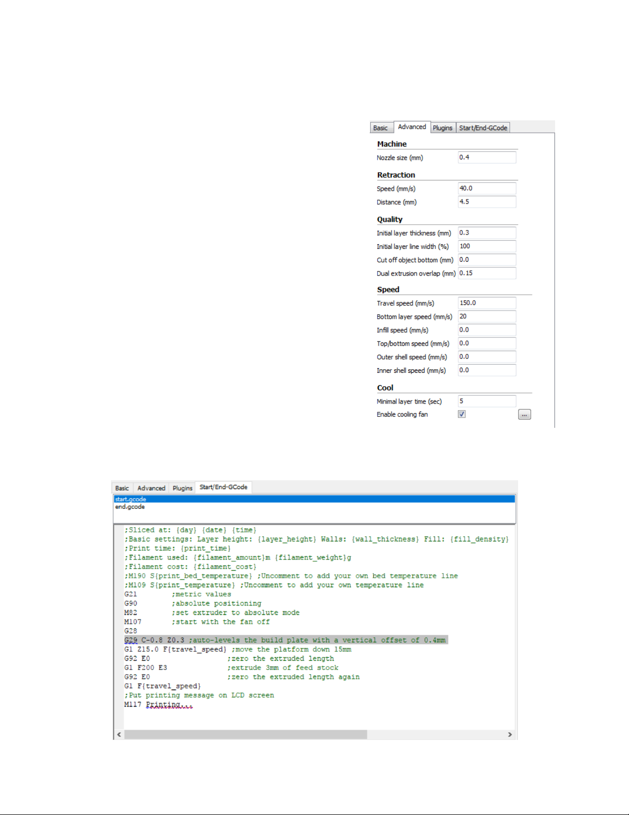Switch to Plugins tab in the upper settings panel

pos(443,128)
